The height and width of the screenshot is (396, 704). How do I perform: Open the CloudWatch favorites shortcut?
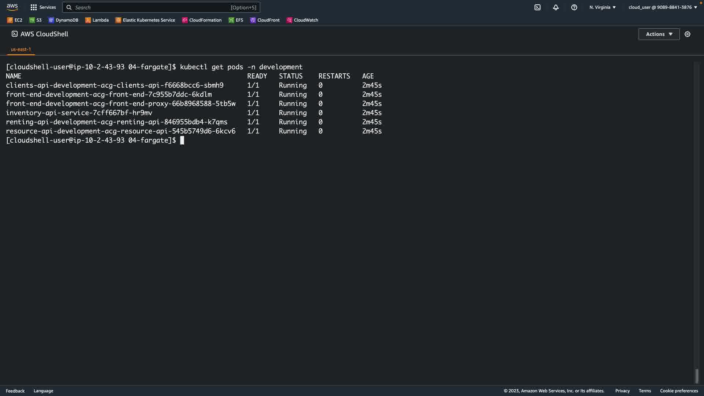302,20
